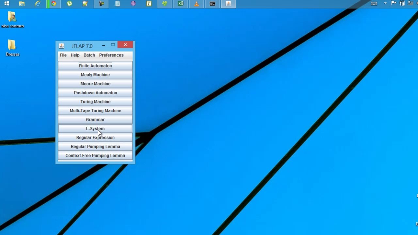Screen dimensions: 418x235
Task: Select the Dresses folder on the desktop
Action: pyautogui.click(x=12, y=48)
